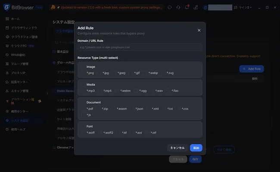Click the システム設定 gear icon
Viewport: 280px width, 172px height.
pyautogui.click(x=7, y=121)
